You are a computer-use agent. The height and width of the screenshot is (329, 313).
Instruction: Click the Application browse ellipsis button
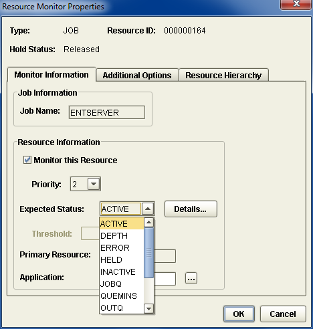191,278
